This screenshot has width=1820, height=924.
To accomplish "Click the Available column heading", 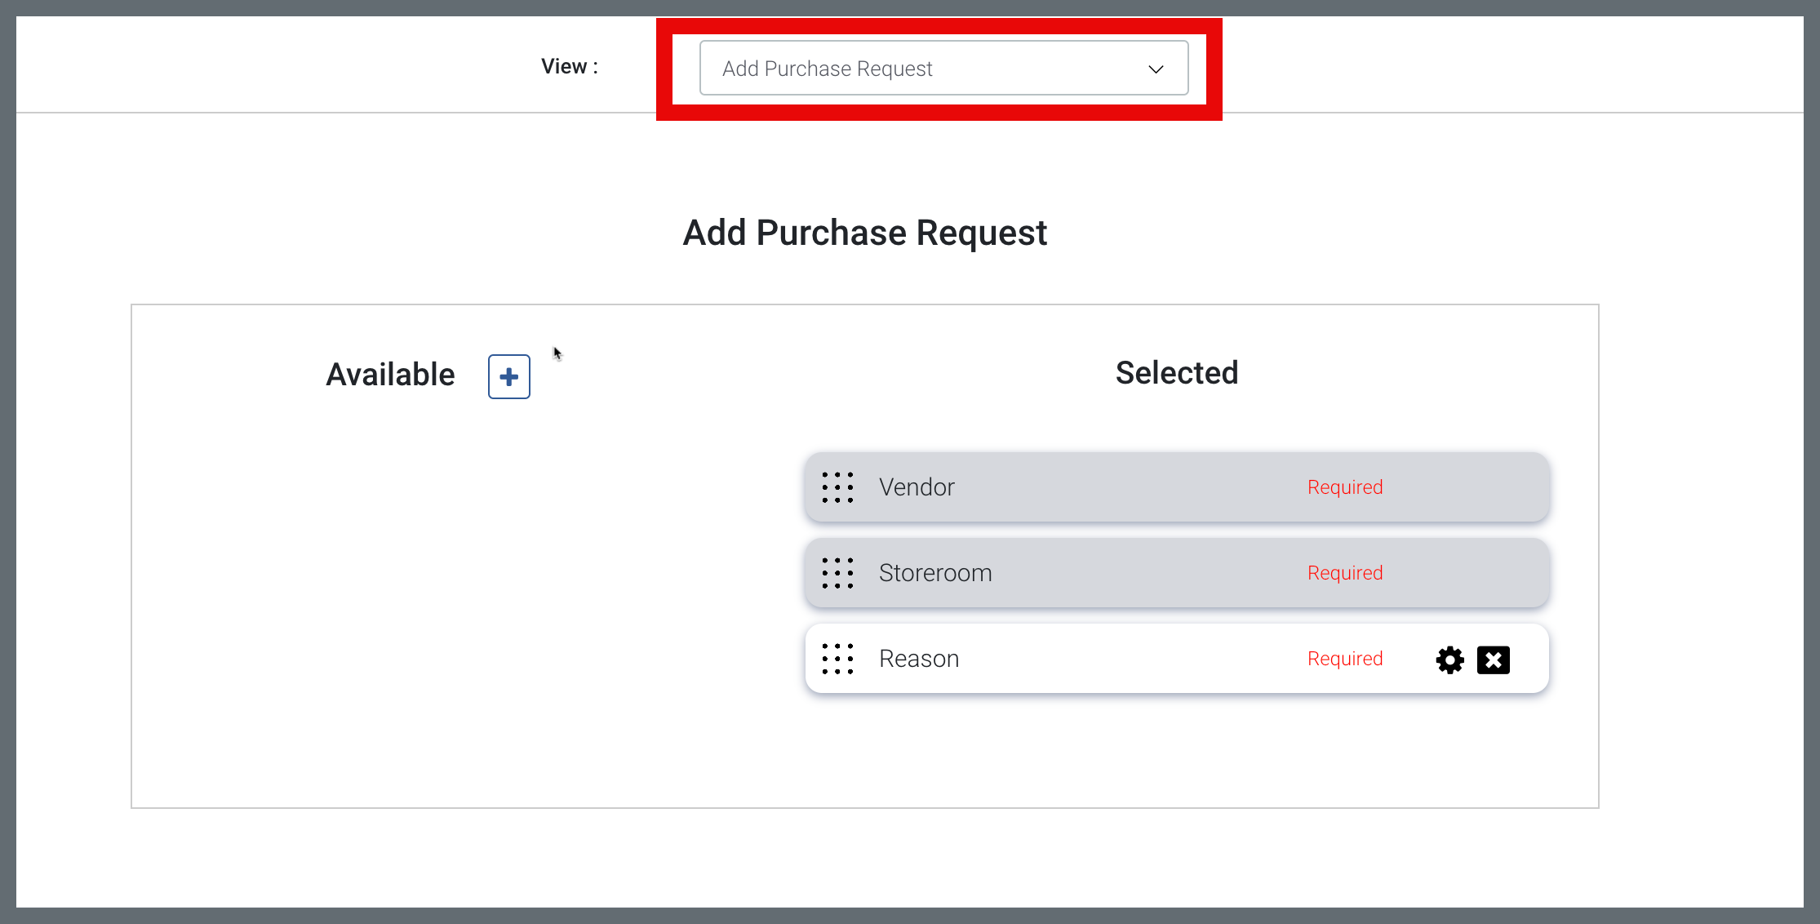I will (390, 375).
